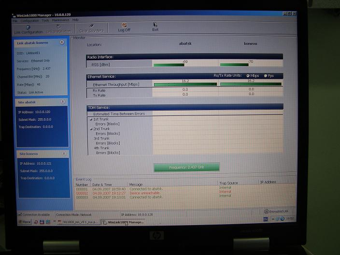Open the Tools menu
Viewport: 340px width, 255px height.
point(45,20)
